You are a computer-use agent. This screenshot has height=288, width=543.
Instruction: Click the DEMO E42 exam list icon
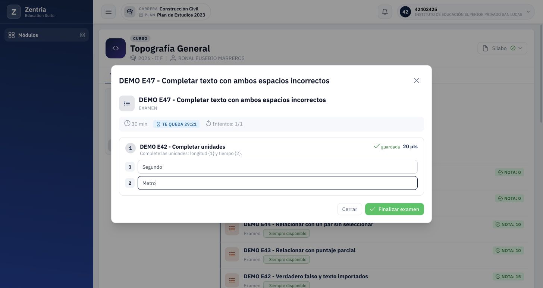[x=232, y=280]
